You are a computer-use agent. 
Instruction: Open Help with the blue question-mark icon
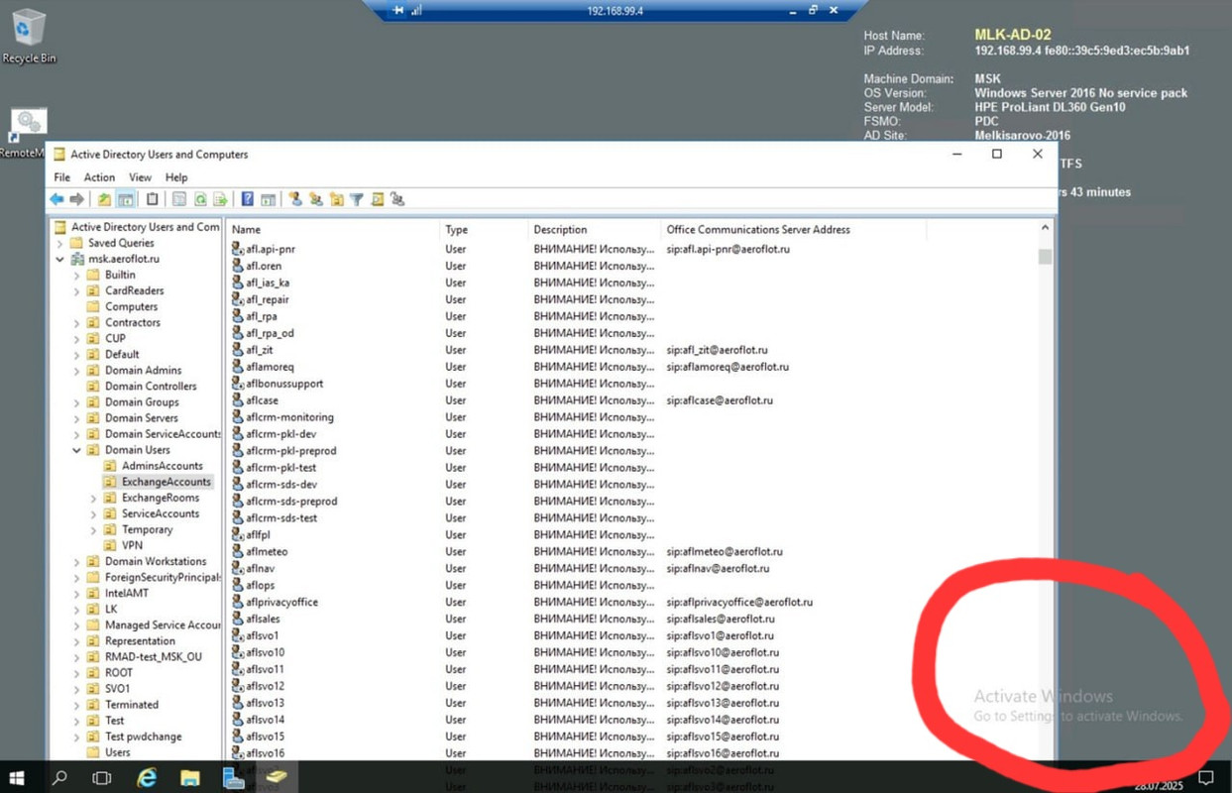click(248, 199)
